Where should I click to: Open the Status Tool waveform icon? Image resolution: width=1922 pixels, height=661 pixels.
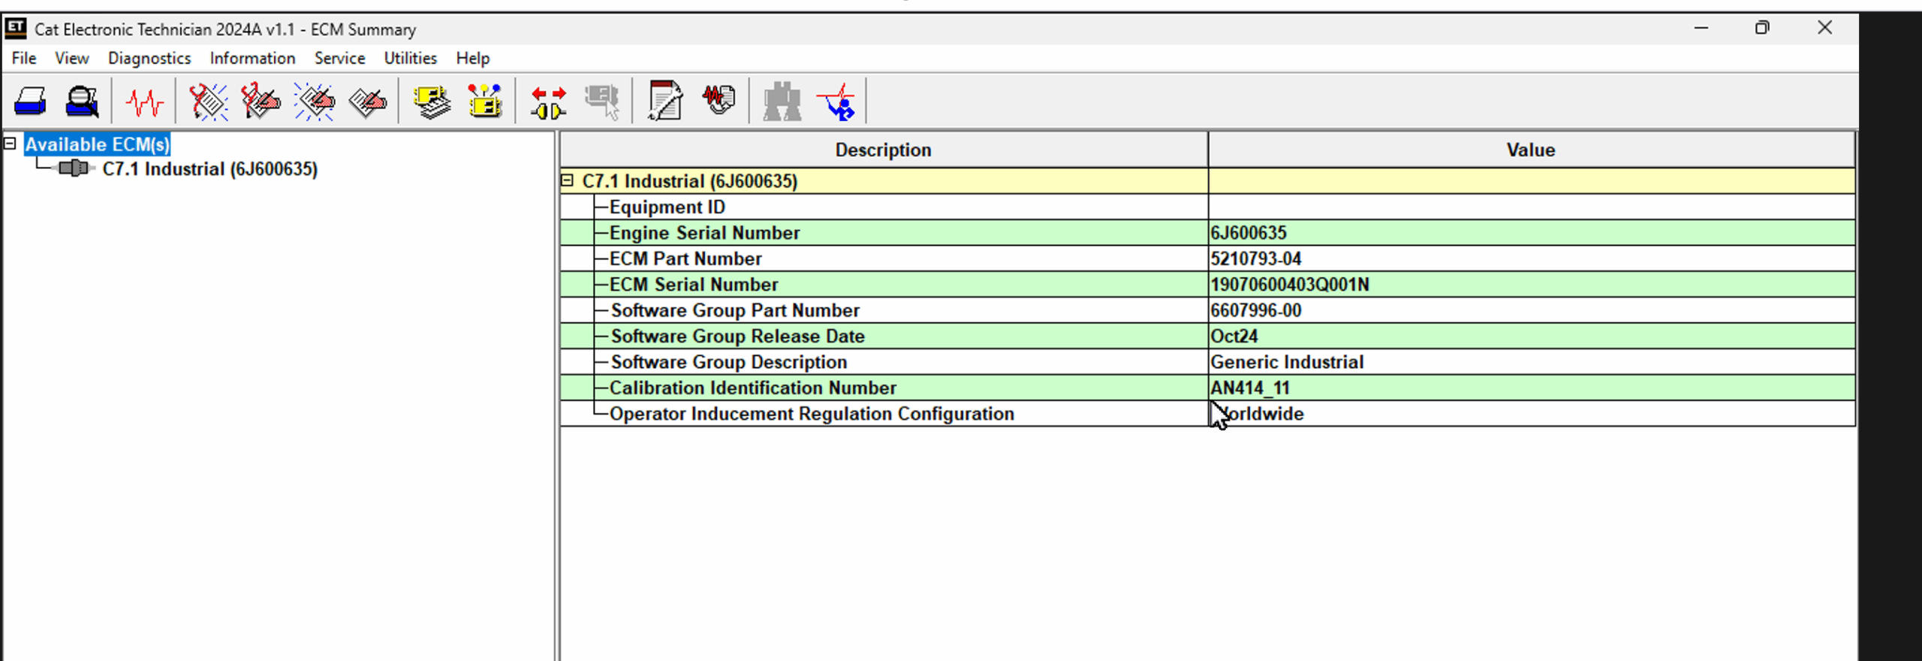(144, 101)
